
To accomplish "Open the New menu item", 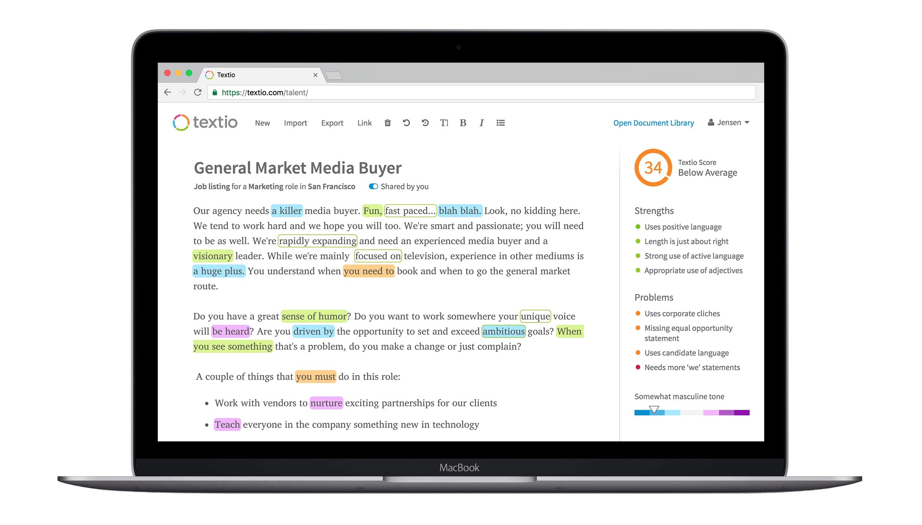I will point(262,123).
